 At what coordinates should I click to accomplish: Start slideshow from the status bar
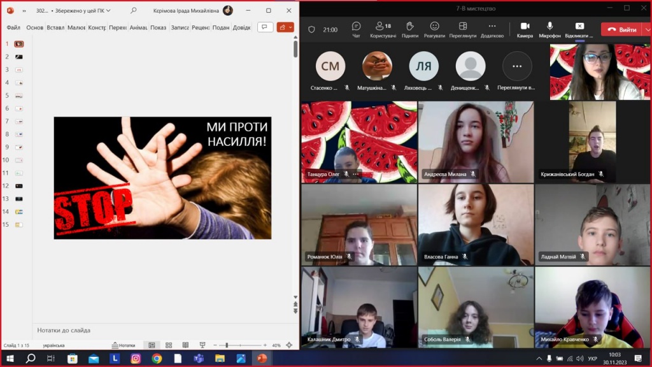[202, 345]
